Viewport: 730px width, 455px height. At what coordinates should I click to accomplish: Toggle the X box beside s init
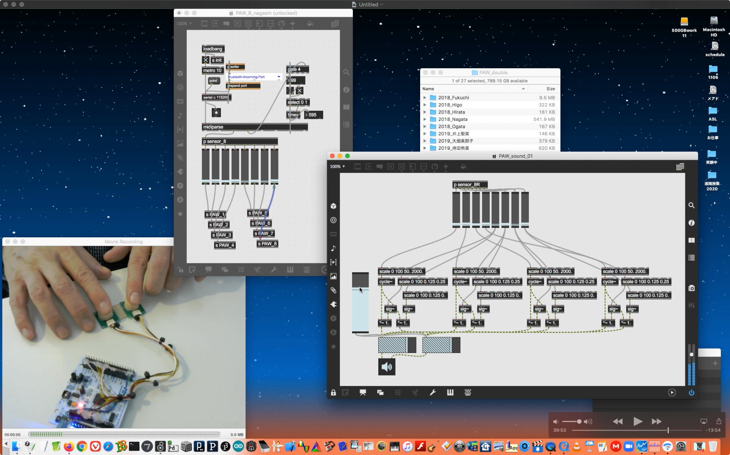tap(206, 60)
